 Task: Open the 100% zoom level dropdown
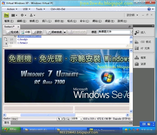(77, 119)
